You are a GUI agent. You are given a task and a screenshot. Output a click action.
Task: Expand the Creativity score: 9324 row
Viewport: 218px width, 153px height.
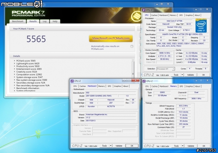(14, 72)
